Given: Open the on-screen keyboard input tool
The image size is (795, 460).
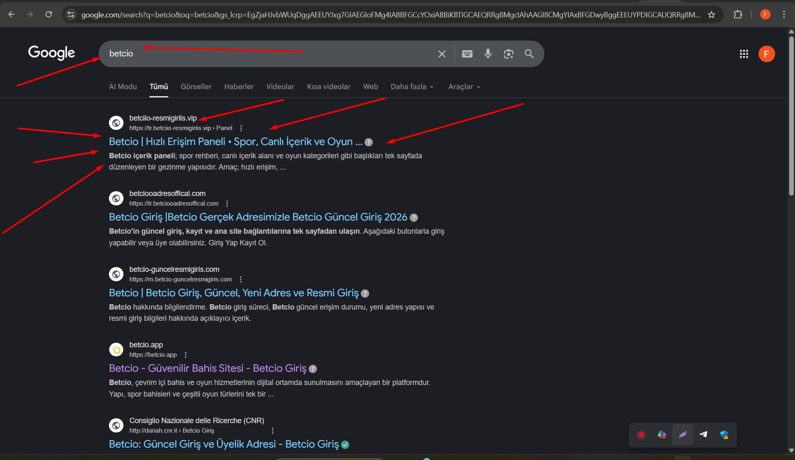Looking at the screenshot, I should click(467, 54).
